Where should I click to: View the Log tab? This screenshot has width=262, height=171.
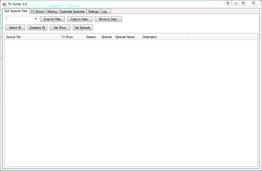(x=104, y=11)
